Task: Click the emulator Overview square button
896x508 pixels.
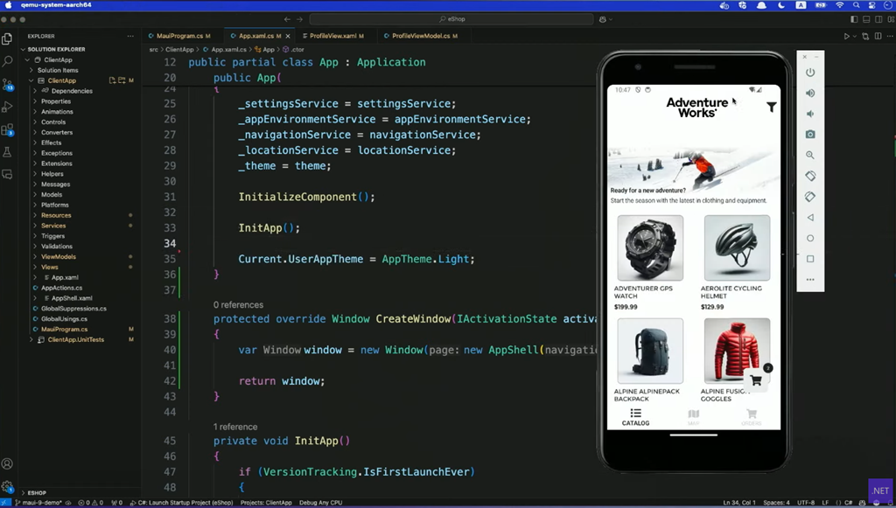Action: coord(810,259)
